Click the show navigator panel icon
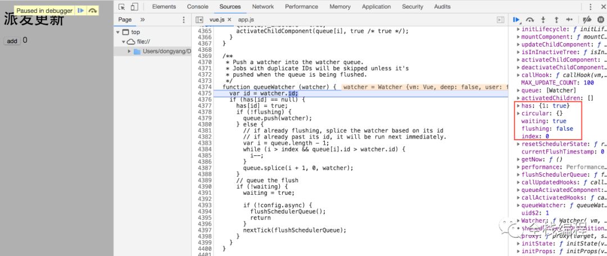607x256 pixels. (x=200, y=19)
